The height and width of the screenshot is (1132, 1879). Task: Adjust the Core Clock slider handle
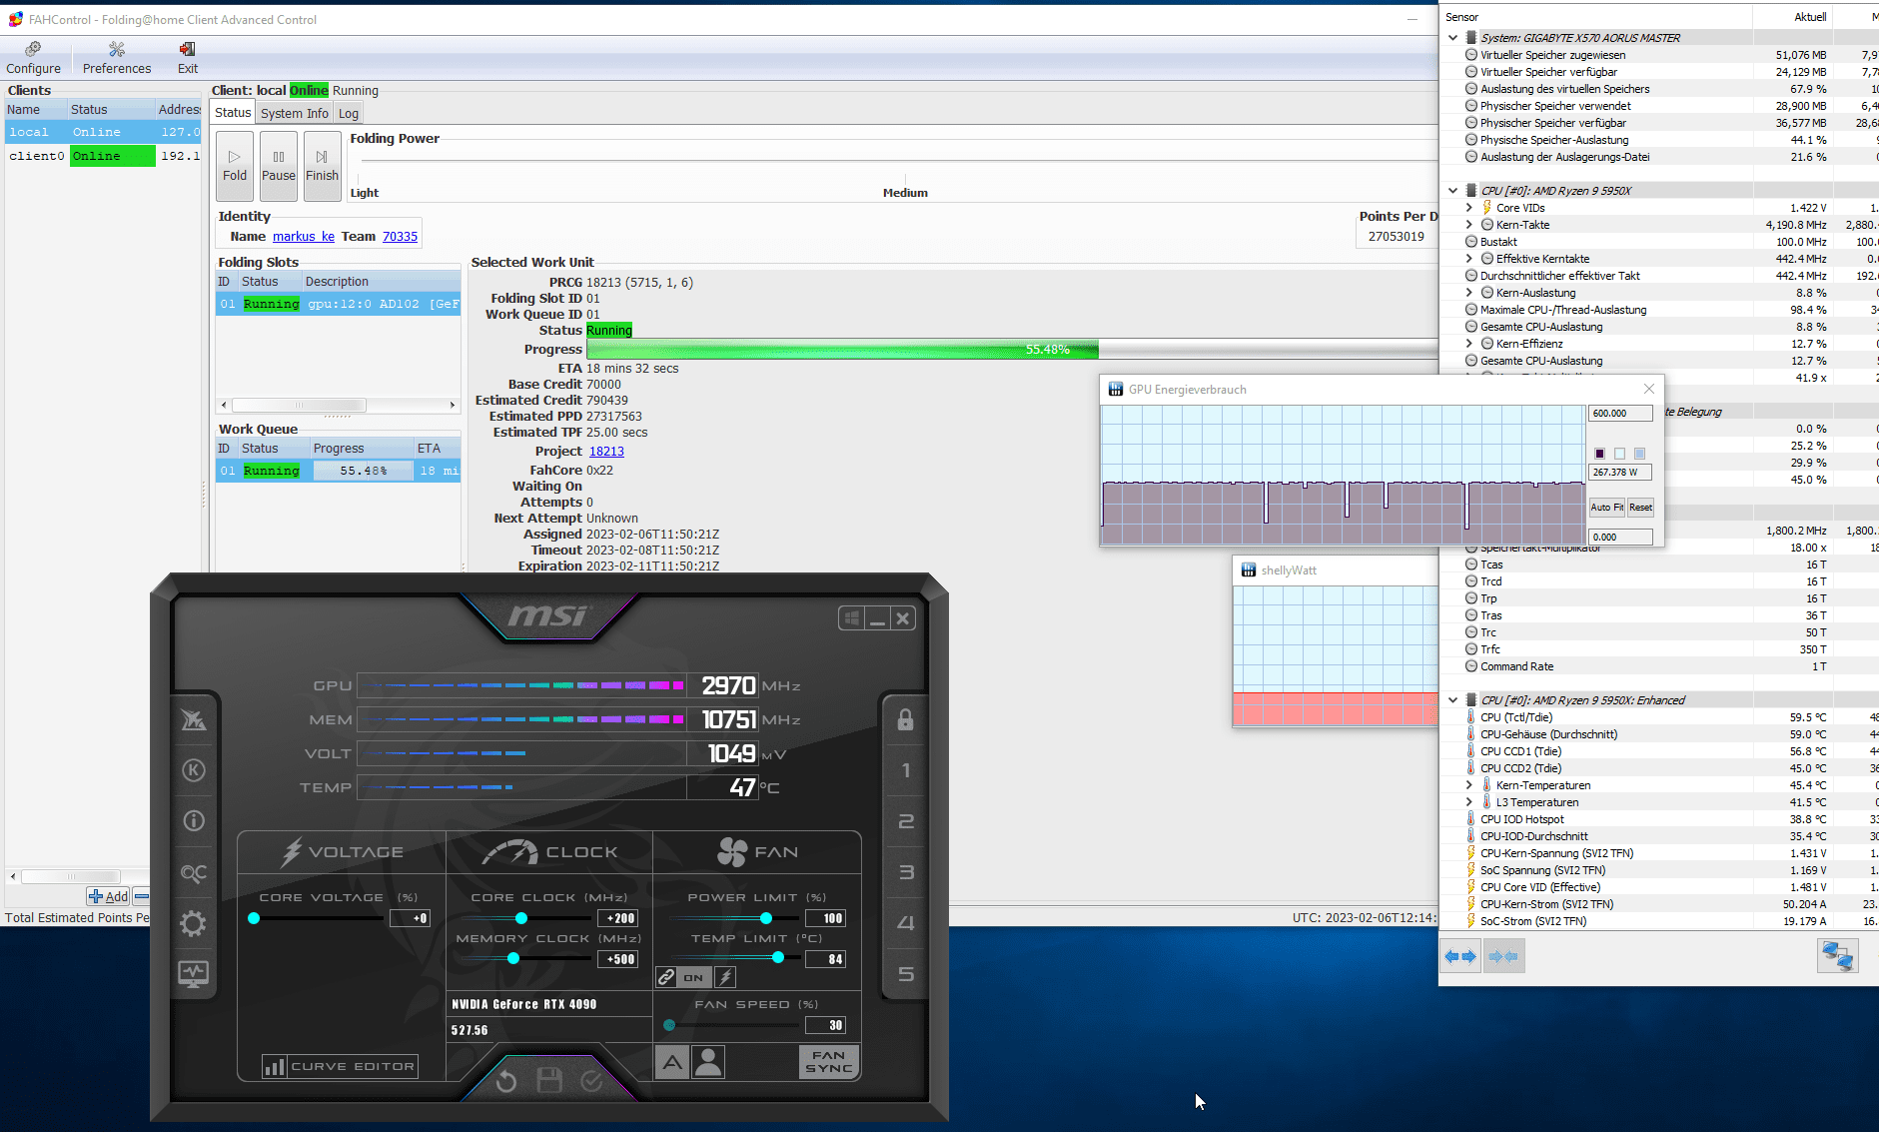click(521, 918)
